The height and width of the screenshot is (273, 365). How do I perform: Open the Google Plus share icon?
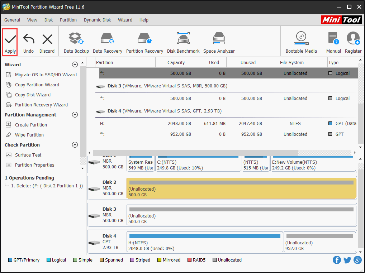[x=357, y=260]
